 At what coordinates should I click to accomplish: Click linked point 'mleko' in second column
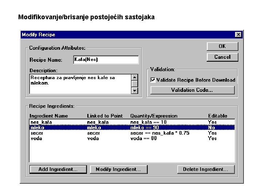94,128
